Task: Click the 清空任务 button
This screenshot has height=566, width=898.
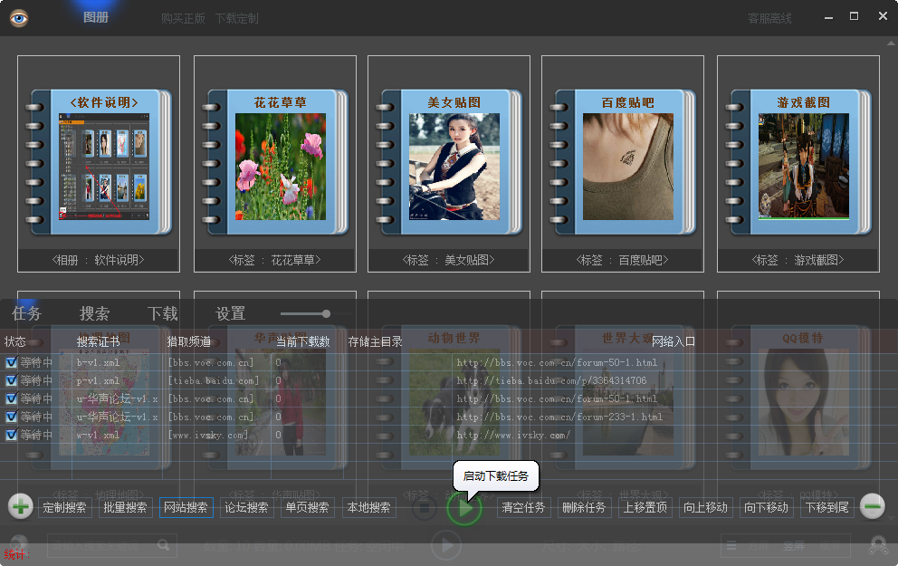Action: click(524, 508)
